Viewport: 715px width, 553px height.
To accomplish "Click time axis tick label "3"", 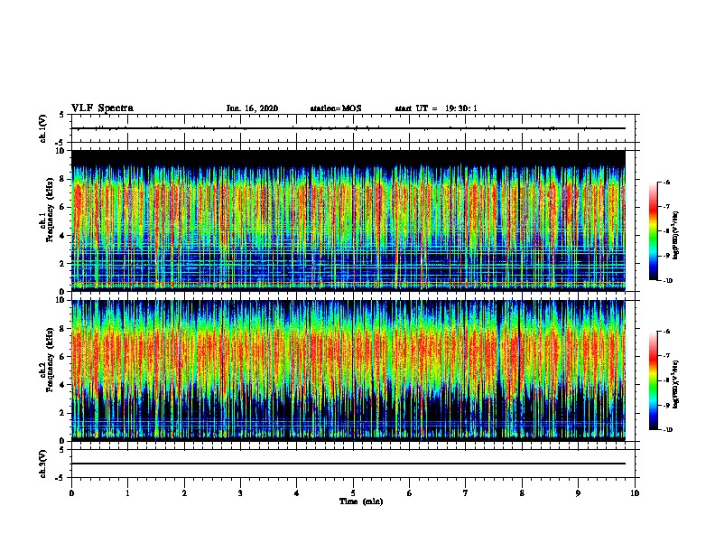I will [x=240, y=493].
